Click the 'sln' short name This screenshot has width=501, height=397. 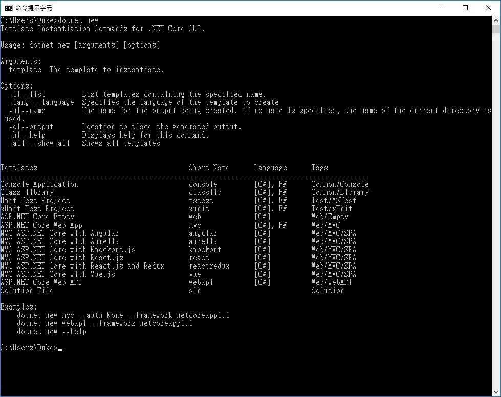coord(194,290)
